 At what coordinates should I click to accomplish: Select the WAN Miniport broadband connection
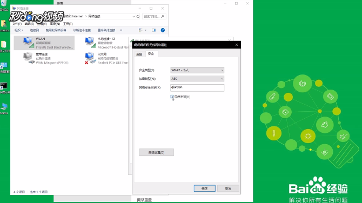pos(46,58)
